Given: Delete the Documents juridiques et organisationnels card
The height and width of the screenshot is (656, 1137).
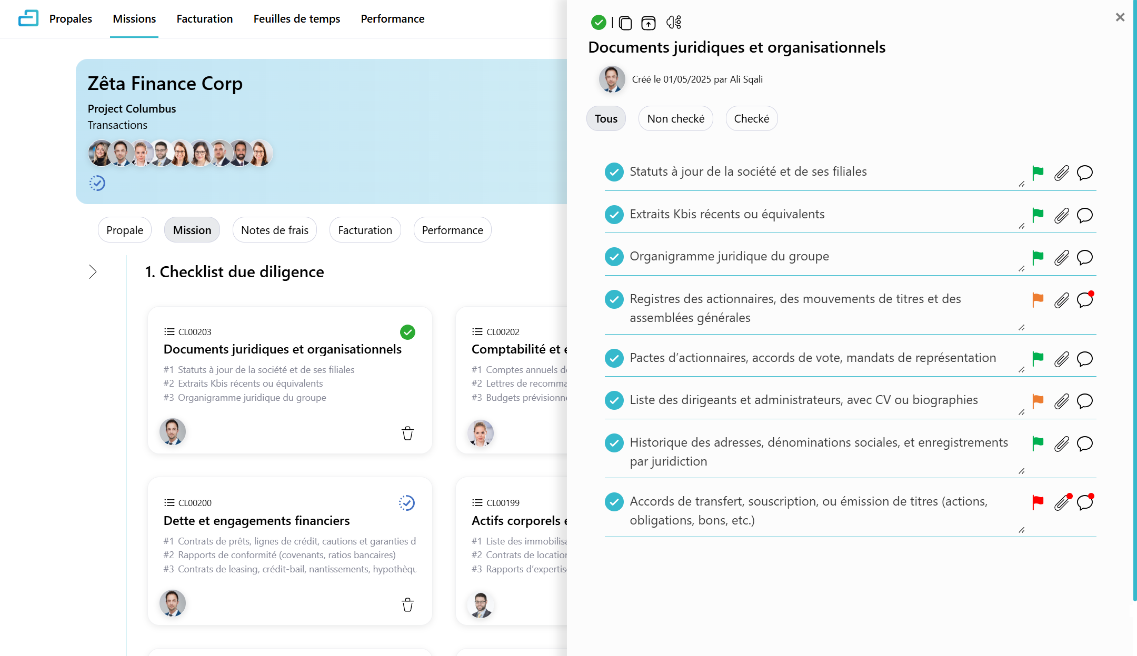Looking at the screenshot, I should pos(407,433).
